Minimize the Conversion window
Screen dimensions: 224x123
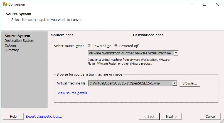click(192, 4)
